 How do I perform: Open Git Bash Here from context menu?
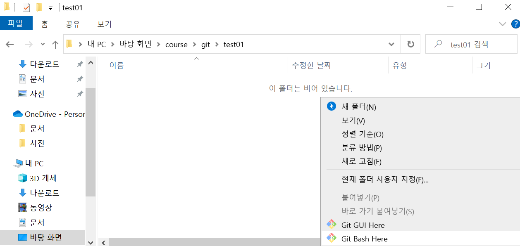pyautogui.click(x=420, y=239)
